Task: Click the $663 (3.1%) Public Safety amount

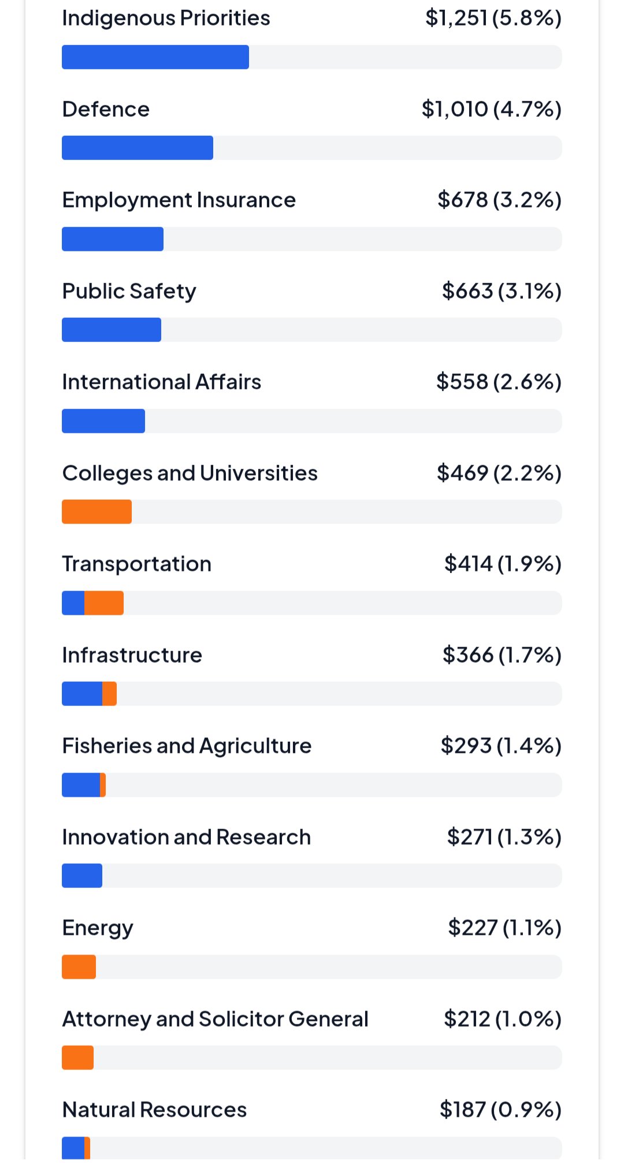Action: pyautogui.click(x=501, y=291)
